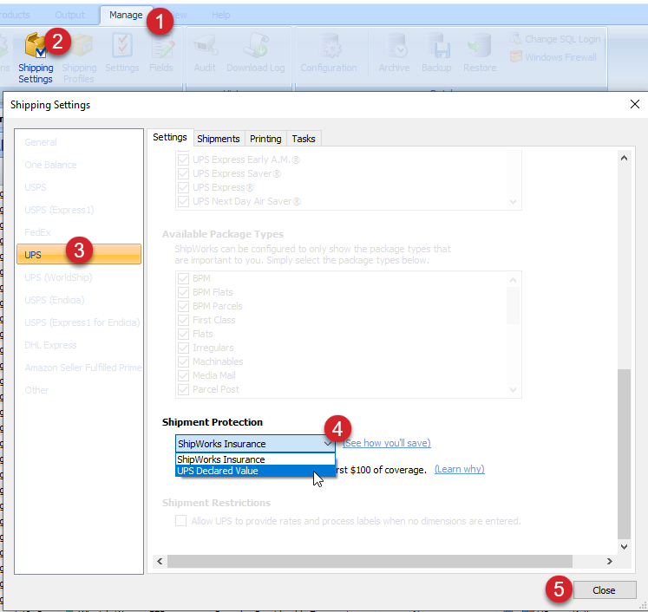Click package types list scroll-up arrow

513,280
